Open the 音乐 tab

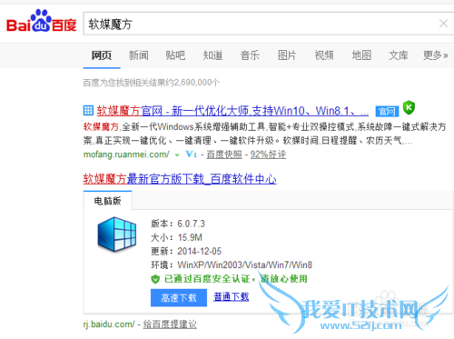pos(250,55)
